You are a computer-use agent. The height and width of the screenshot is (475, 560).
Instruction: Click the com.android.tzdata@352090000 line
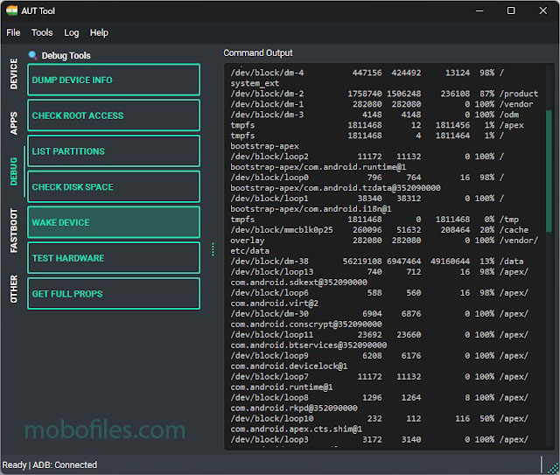point(335,188)
